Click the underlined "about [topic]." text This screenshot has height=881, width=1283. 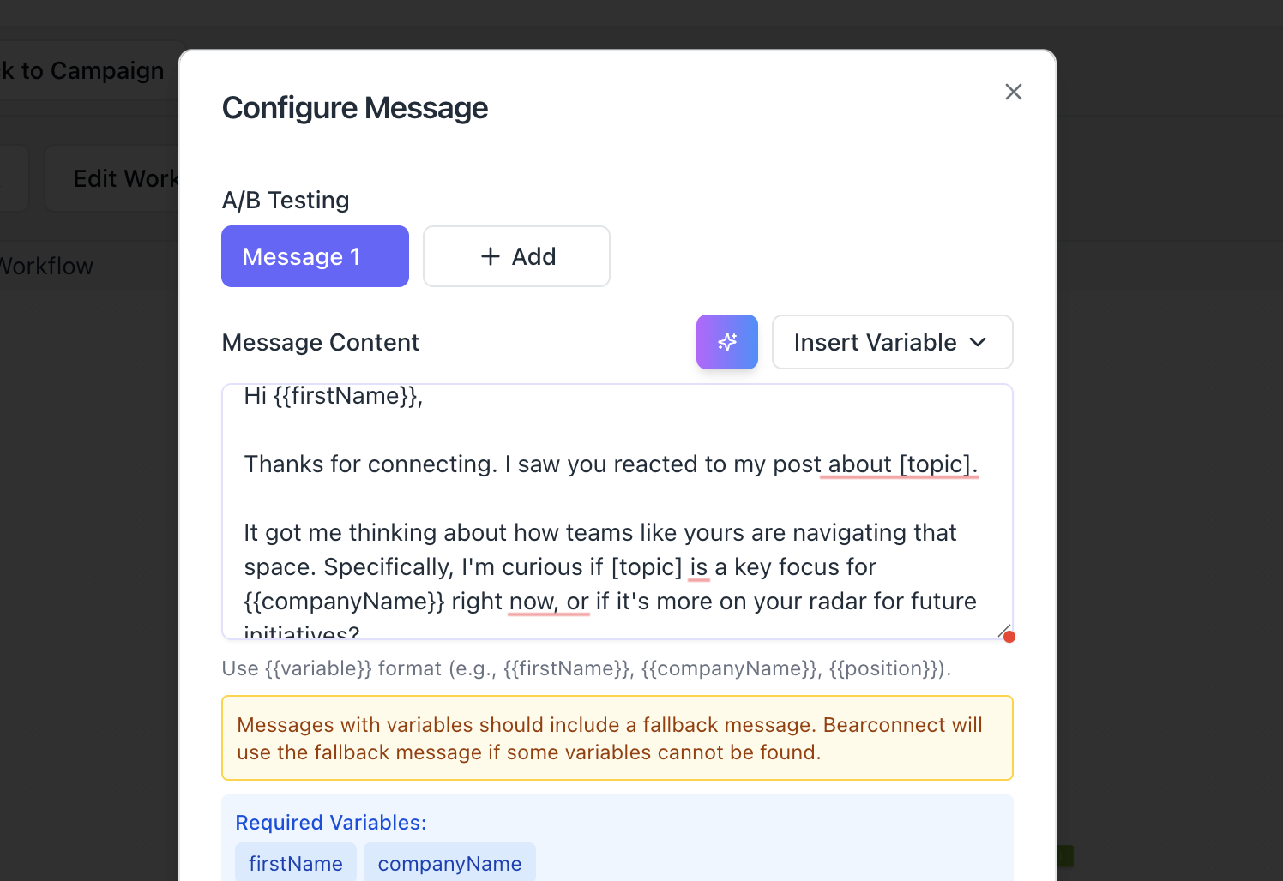pos(899,464)
